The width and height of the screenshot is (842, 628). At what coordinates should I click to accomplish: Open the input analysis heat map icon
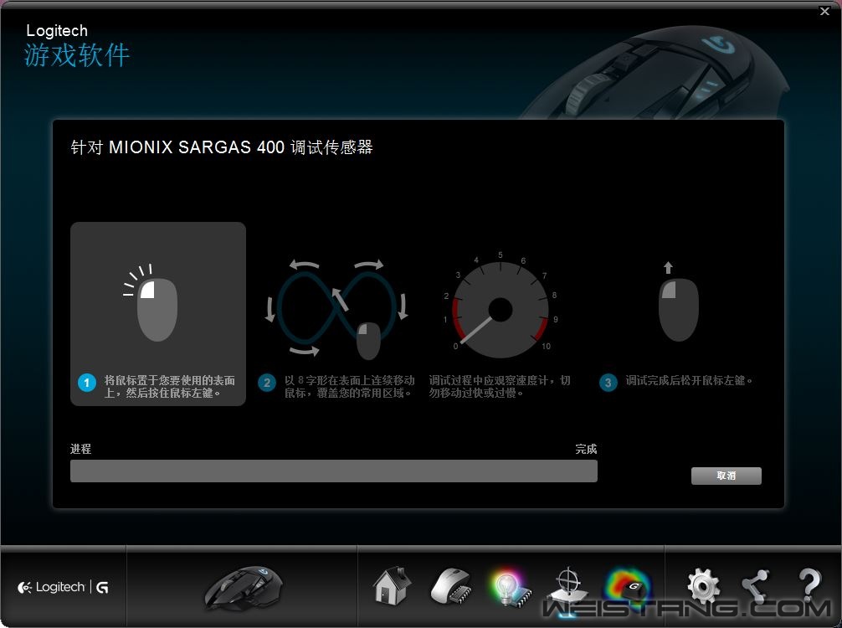click(628, 587)
